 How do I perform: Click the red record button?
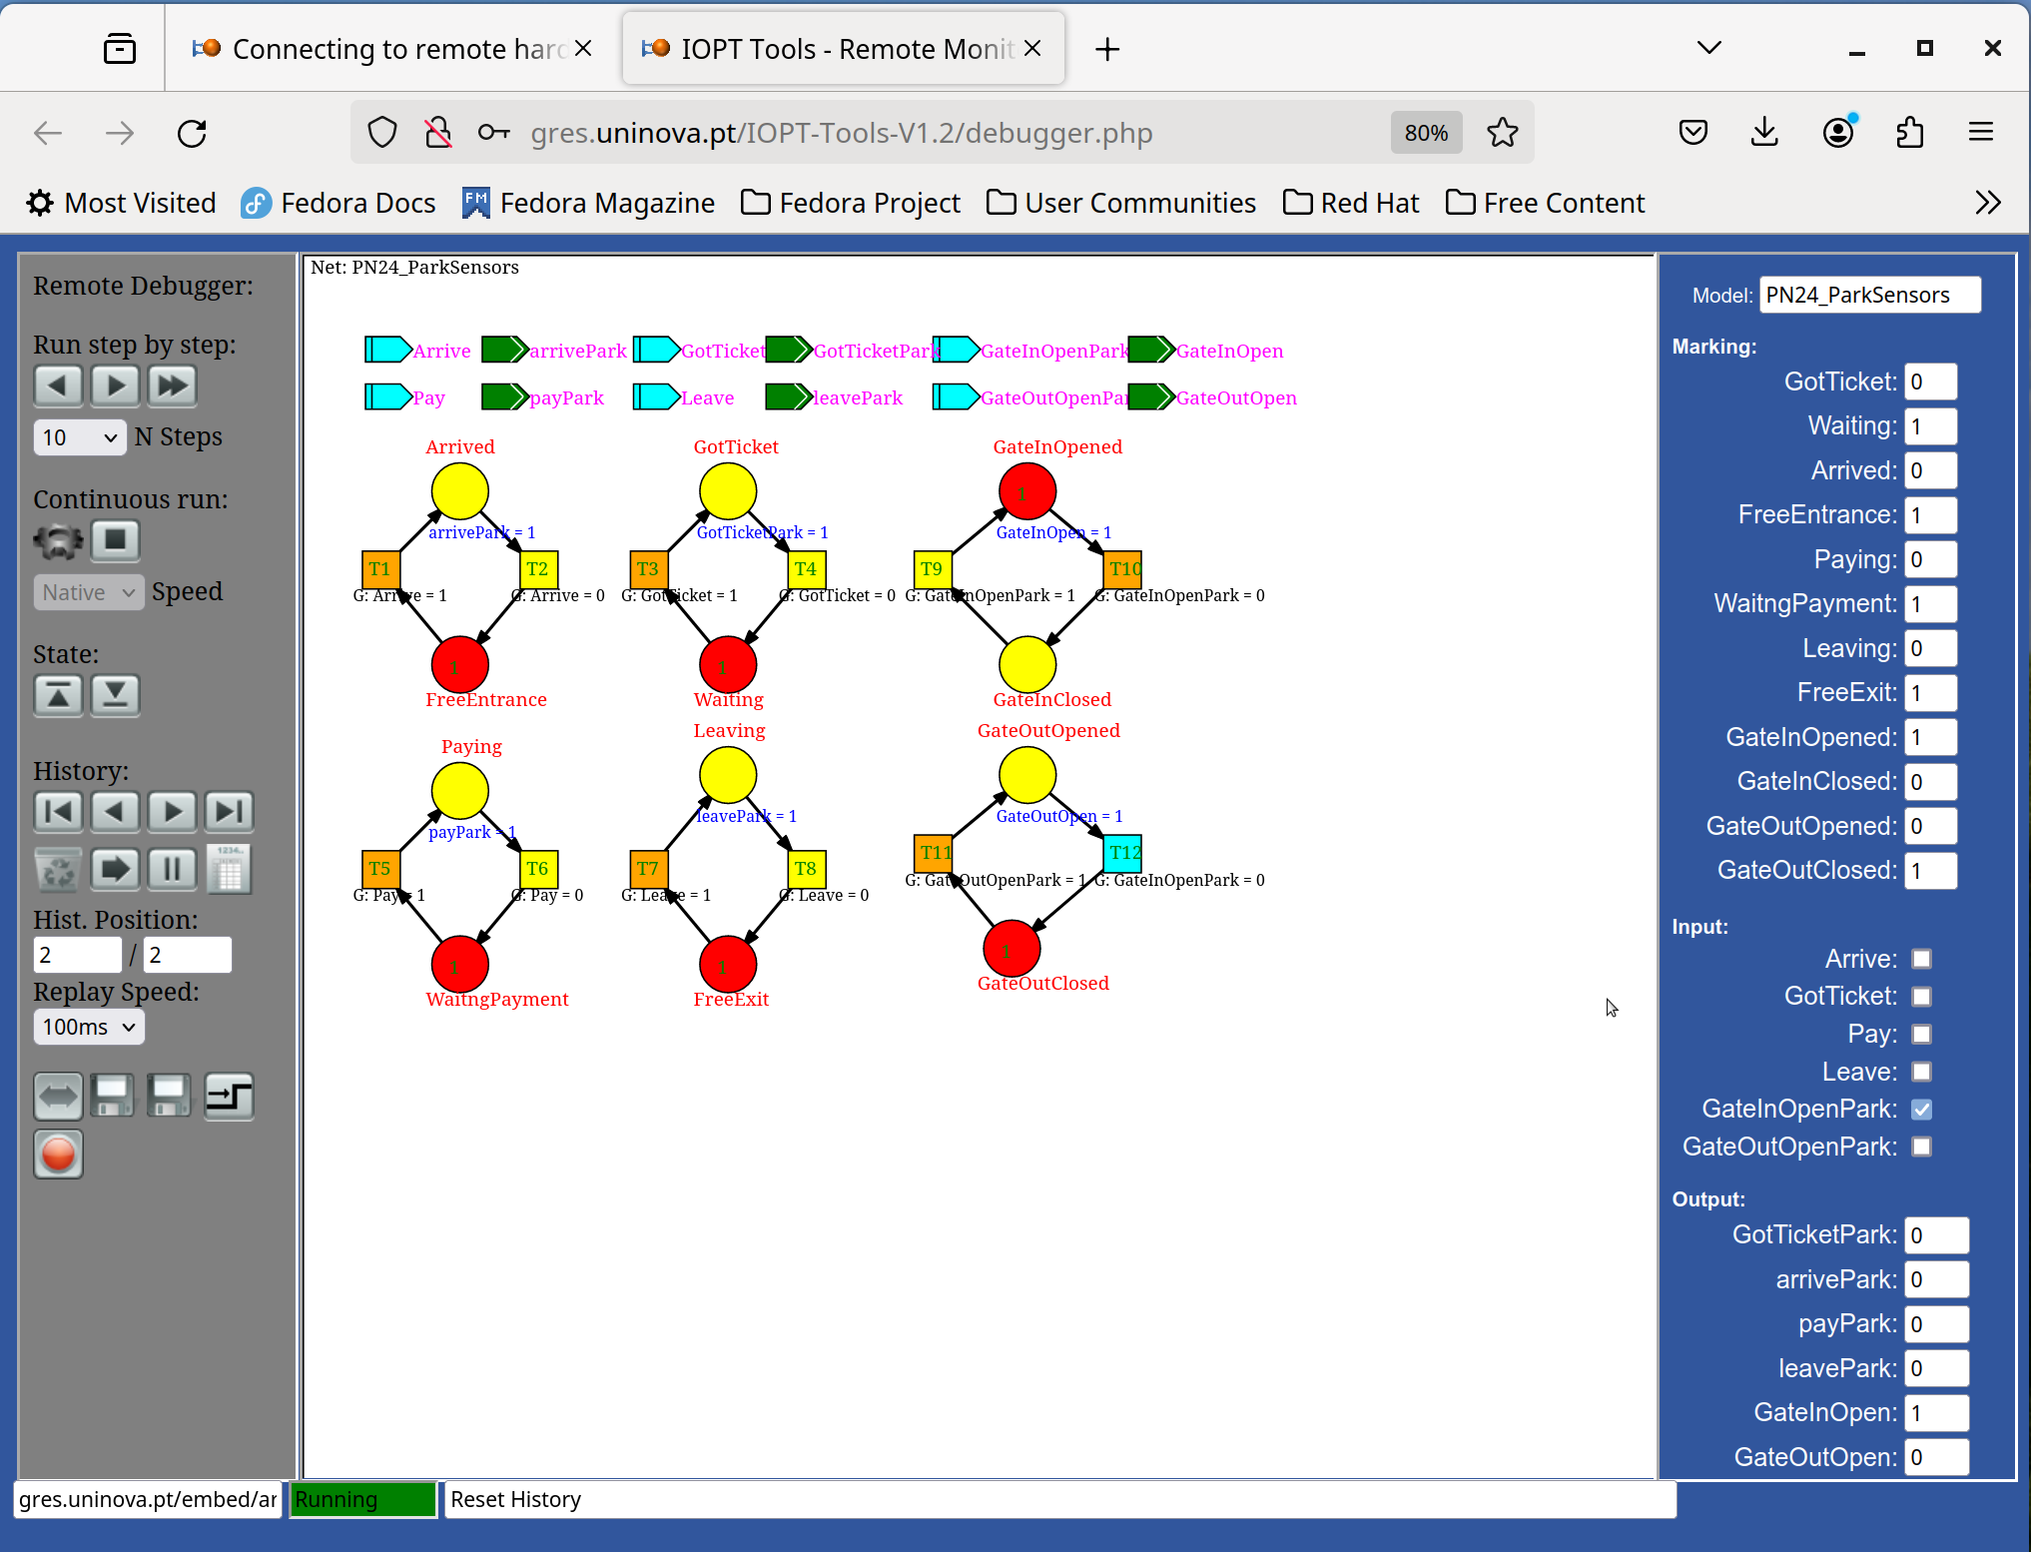click(x=58, y=1155)
